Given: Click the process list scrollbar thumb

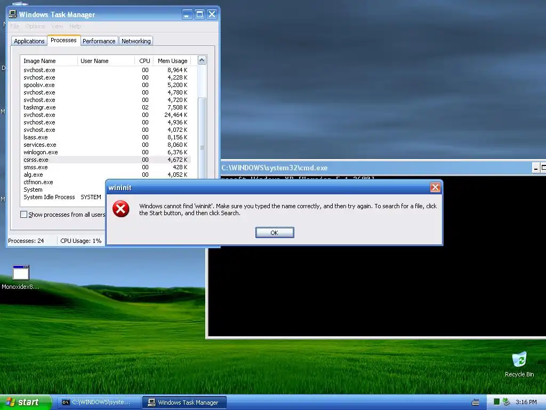Looking at the screenshot, I should [x=202, y=139].
